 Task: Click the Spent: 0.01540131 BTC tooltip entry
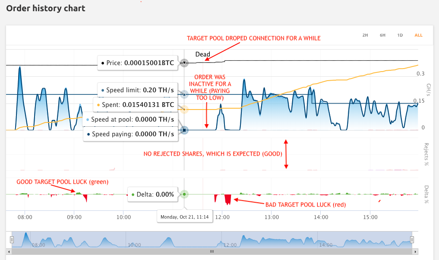tap(135, 104)
